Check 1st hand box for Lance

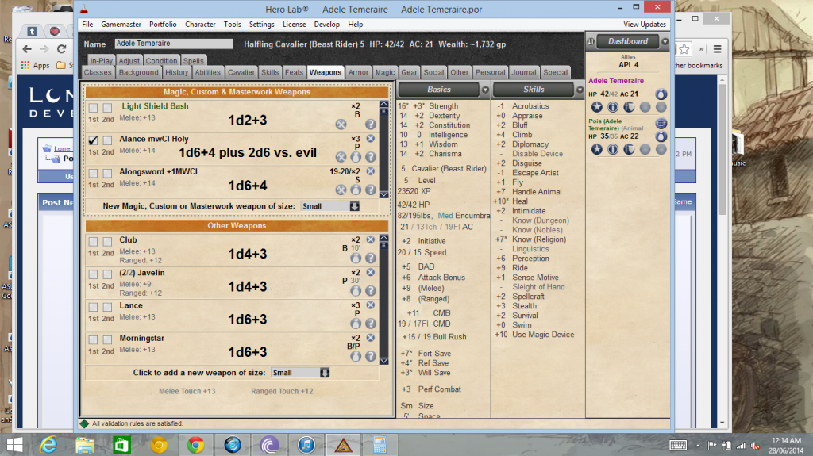coord(94,307)
